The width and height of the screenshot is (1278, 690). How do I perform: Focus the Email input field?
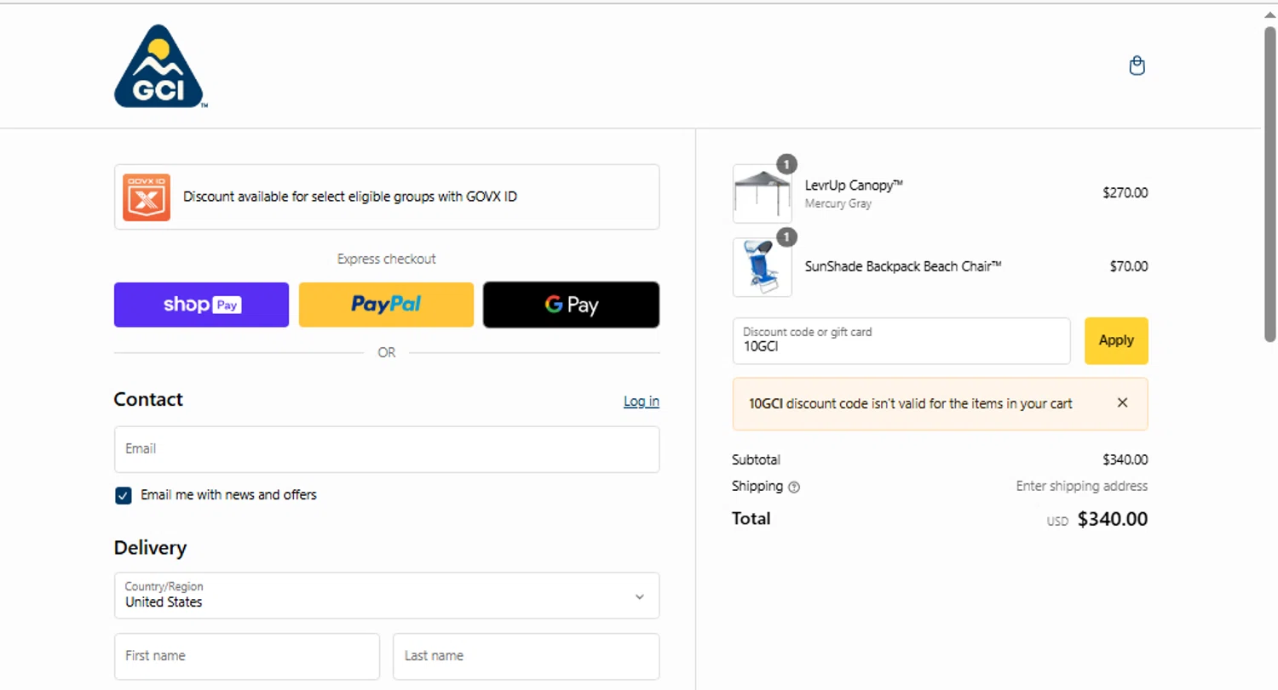386,449
